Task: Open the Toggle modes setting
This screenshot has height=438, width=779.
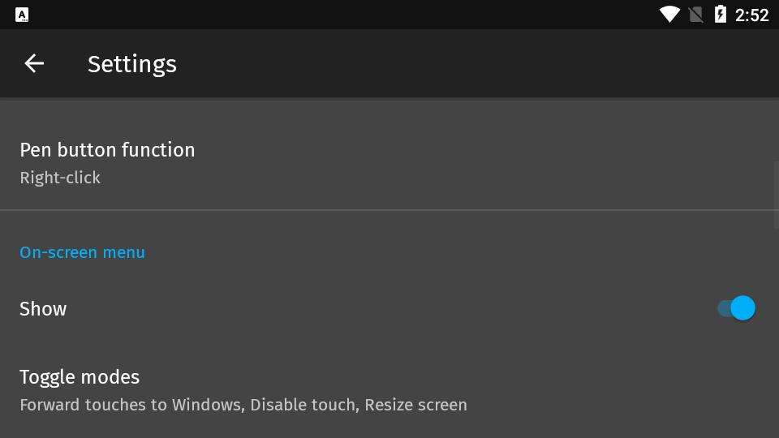Action: pyautogui.click(x=80, y=377)
